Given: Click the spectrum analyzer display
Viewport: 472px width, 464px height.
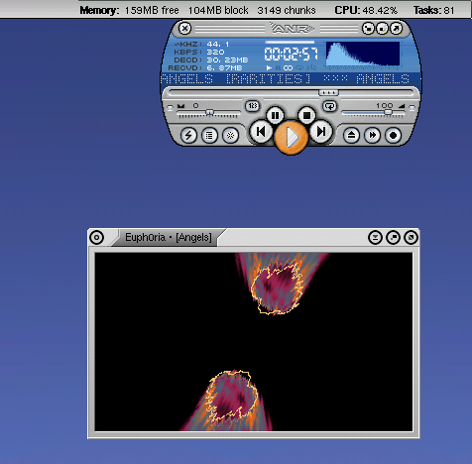Looking at the screenshot, I should click(x=363, y=54).
